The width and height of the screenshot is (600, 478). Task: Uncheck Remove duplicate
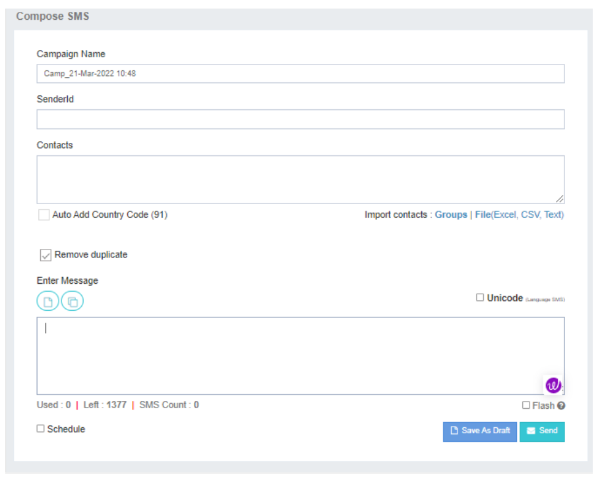(45, 255)
